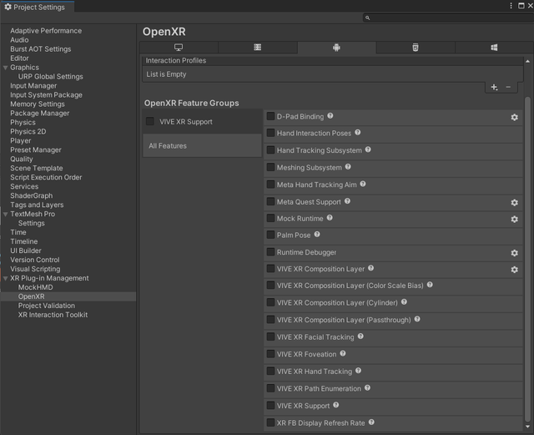Collapse the Graphics settings category

(x=6, y=68)
